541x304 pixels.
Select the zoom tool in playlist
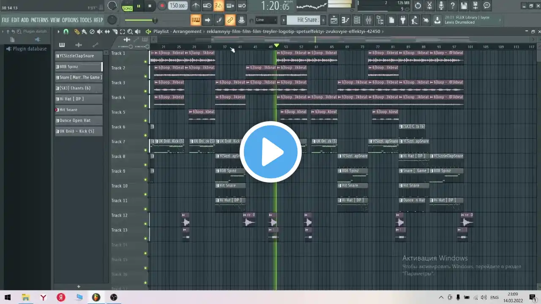click(130, 32)
